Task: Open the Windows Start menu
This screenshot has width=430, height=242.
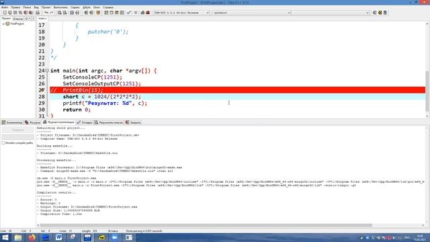Action: click(5, 237)
